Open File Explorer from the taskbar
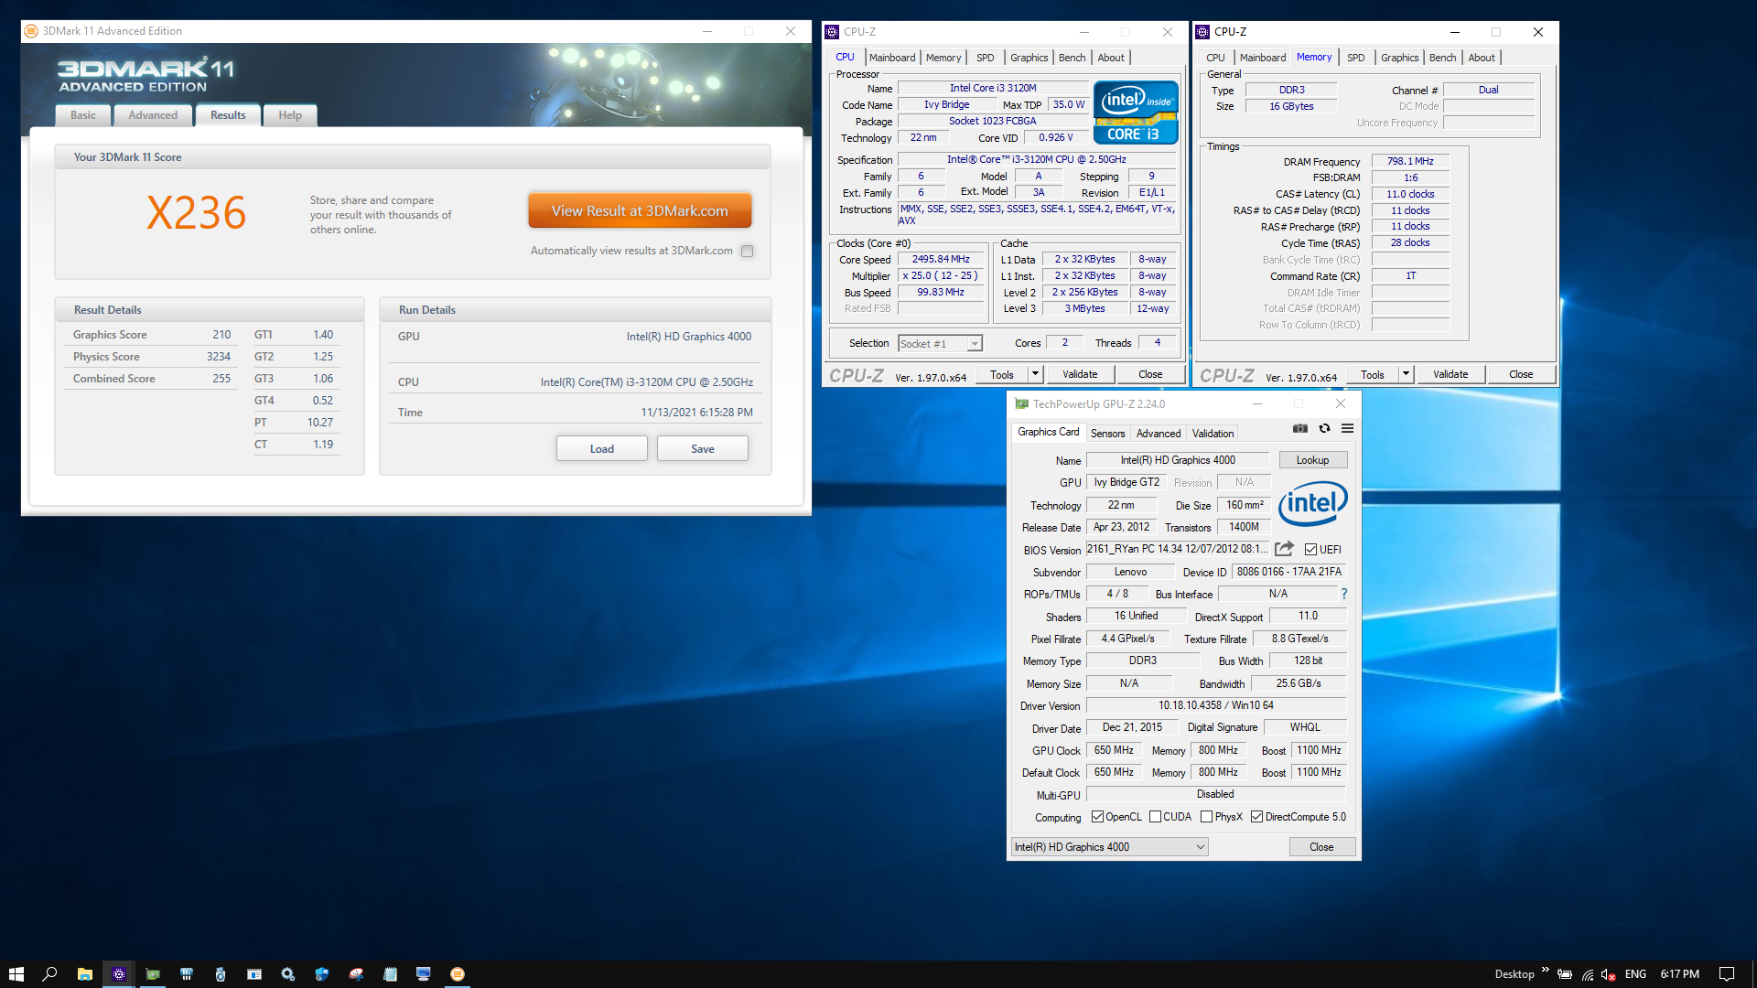Image resolution: width=1757 pixels, height=988 pixels. (x=84, y=974)
